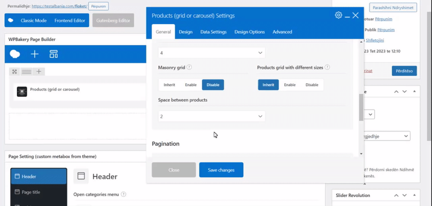Viewport: 432px width, 206px height.
Task: Switch to the Design Options tab
Action: [249, 32]
